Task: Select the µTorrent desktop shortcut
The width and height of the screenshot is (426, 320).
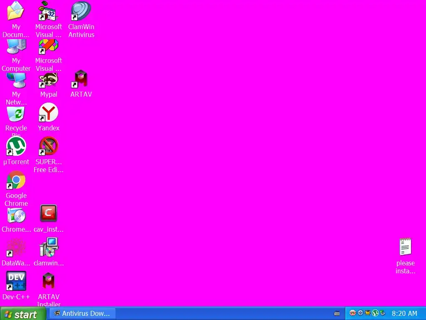Action: pos(16,151)
